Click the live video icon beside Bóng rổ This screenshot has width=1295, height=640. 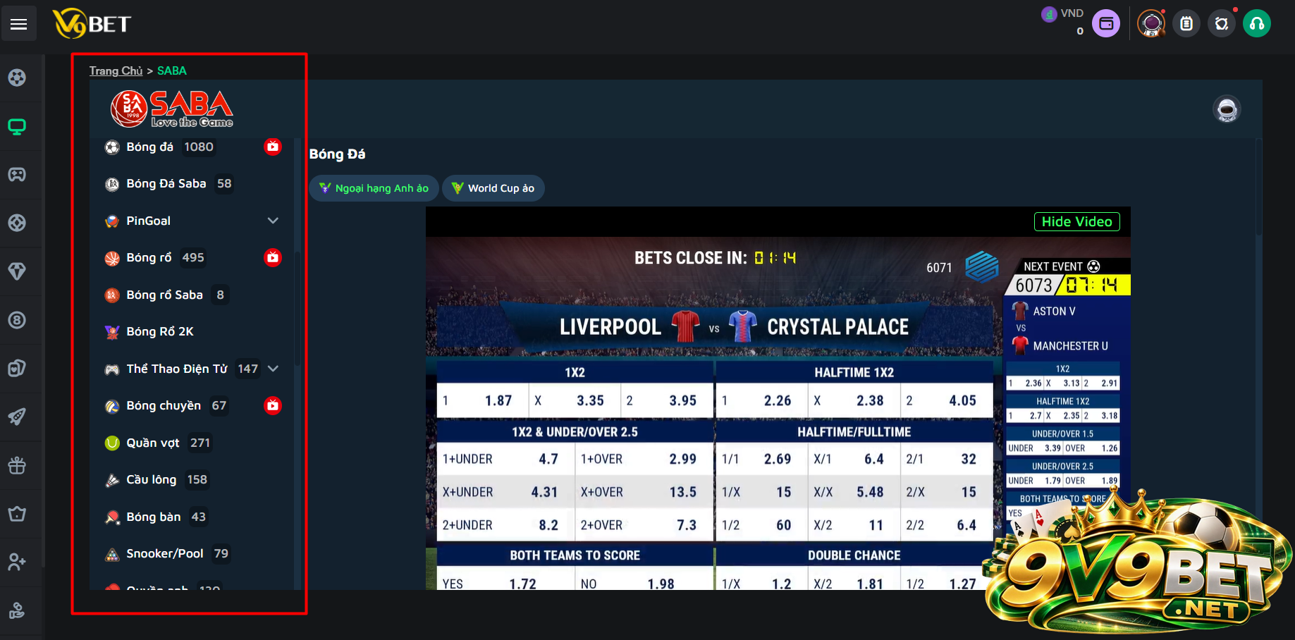[273, 257]
